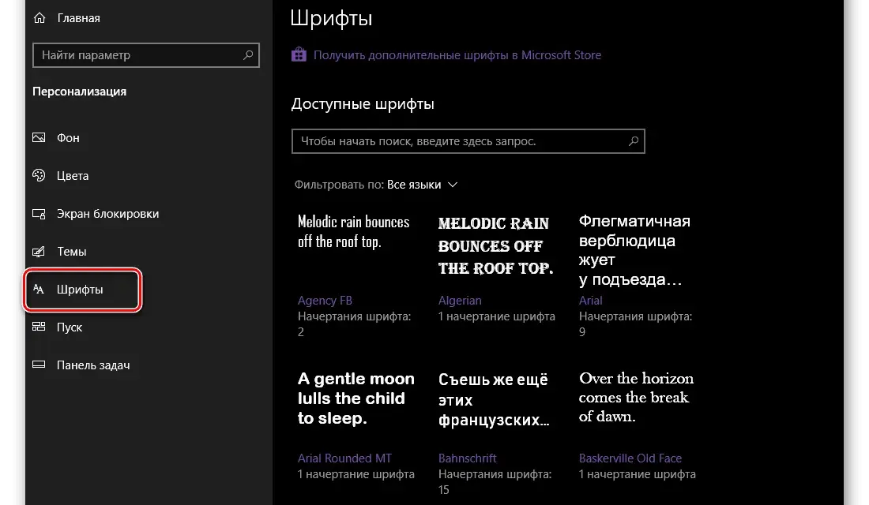Screen dimensions: 869x505
Task: Click the magnifier in fonts search box
Action: (x=634, y=140)
